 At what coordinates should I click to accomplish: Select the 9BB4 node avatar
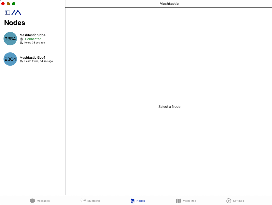[x=10, y=39]
